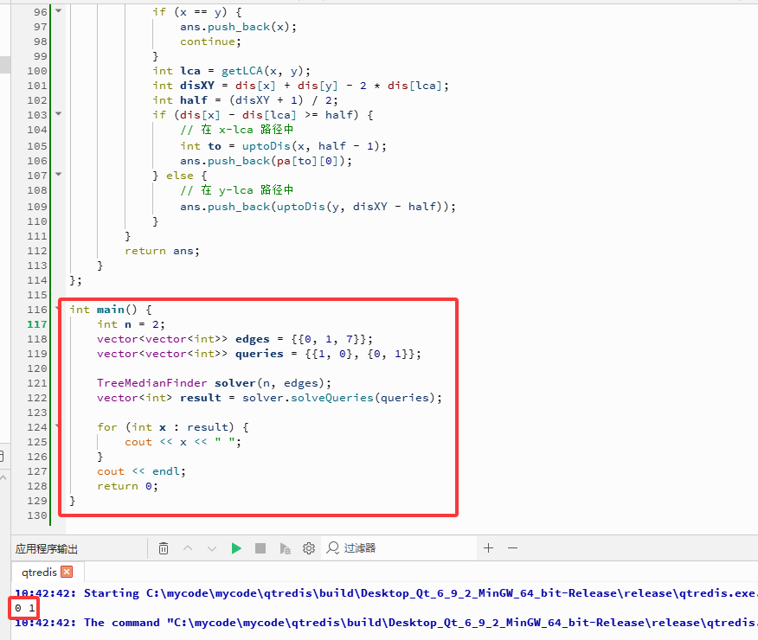Click line number 117 in gutter

pyautogui.click(x=37, y=324)
